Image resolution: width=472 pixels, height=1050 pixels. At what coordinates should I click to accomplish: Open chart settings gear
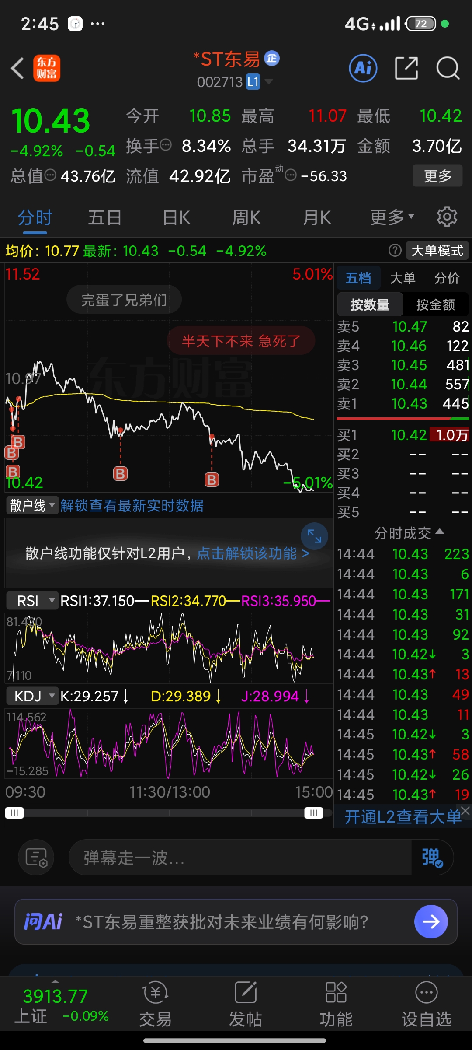[447, 217]
